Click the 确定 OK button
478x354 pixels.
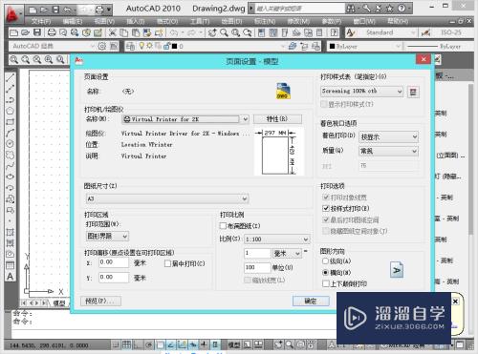click(x=311, y=301)
